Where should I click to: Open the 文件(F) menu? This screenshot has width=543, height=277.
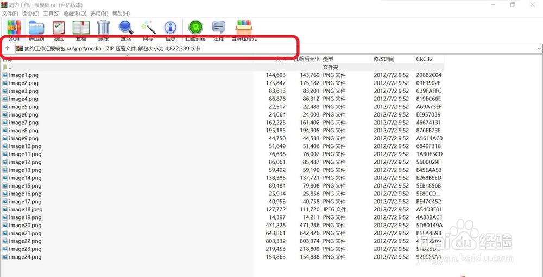(10, 14)
